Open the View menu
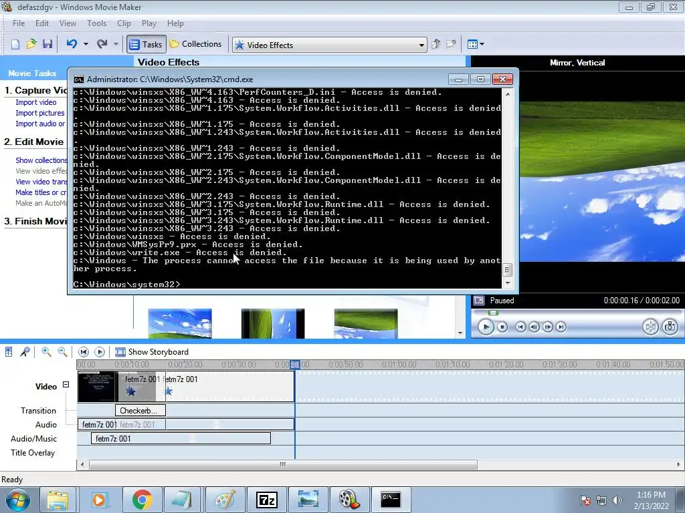Image resolution: width=685 pixels, height=513 pixels. tap(68, 23)
